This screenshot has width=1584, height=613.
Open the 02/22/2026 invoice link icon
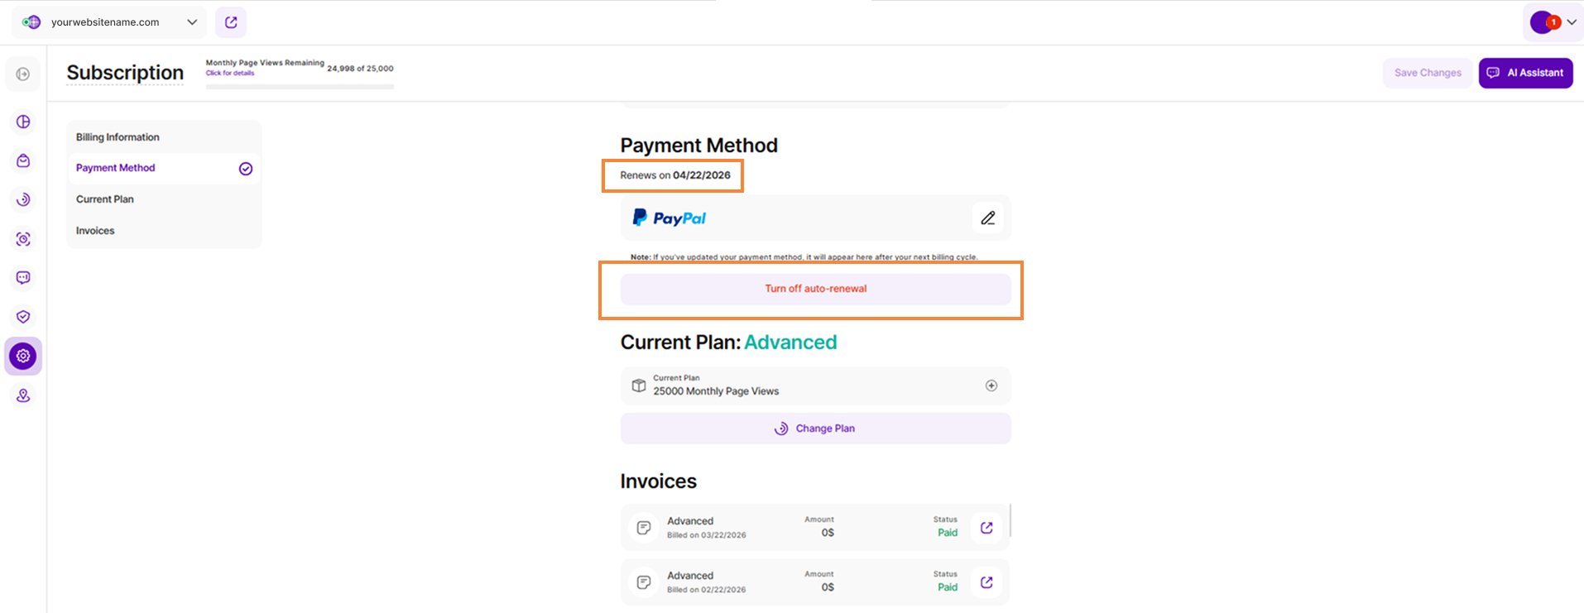pos(986,582)
